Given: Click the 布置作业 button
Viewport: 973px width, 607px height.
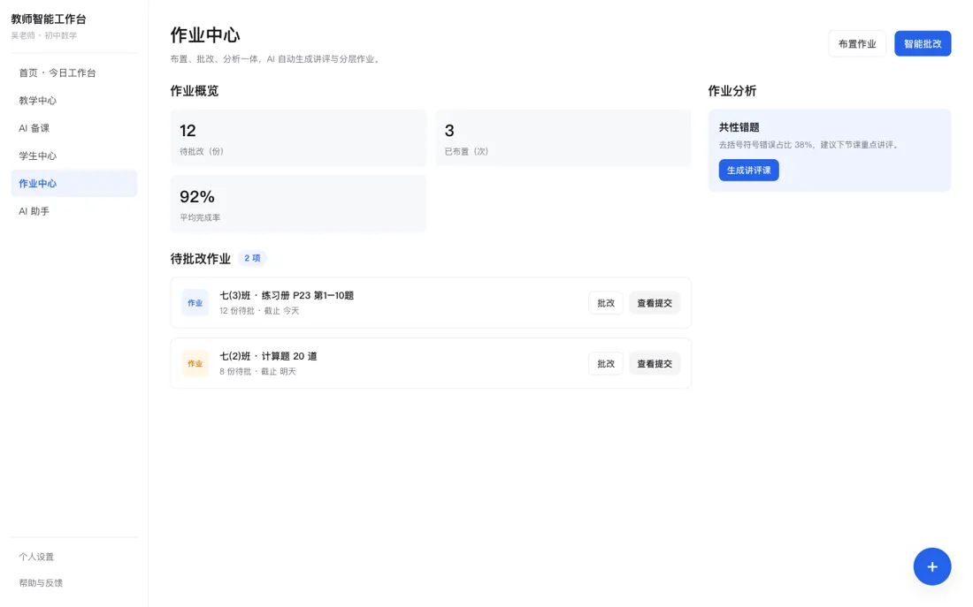Looking at the screenshot, I should pos(857,44).
